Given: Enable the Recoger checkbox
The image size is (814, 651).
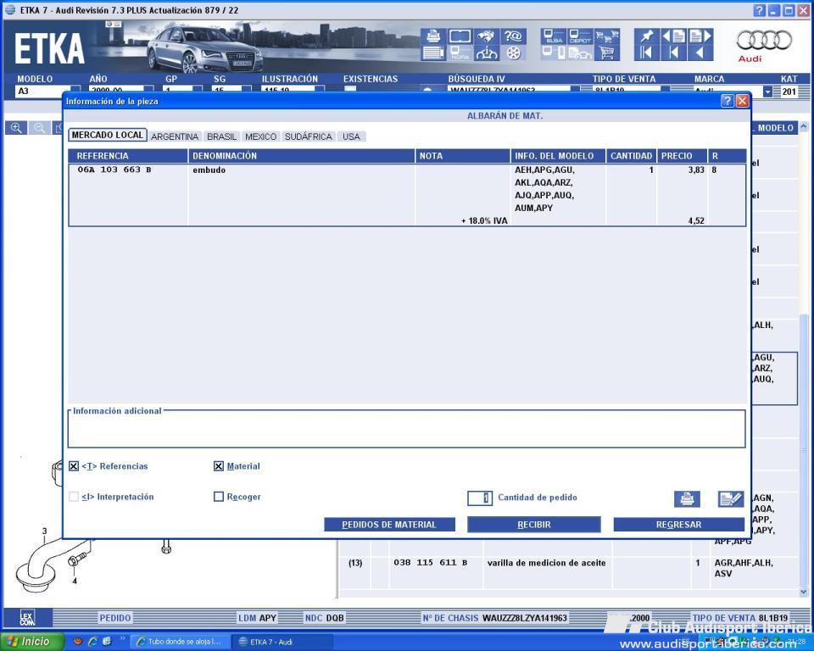Looking at the screenshot, I should [219, 497].
